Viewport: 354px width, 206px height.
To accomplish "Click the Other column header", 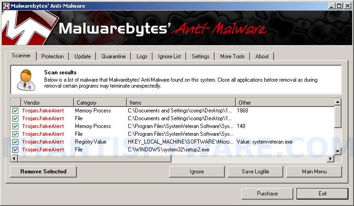I will click(285, 103).
